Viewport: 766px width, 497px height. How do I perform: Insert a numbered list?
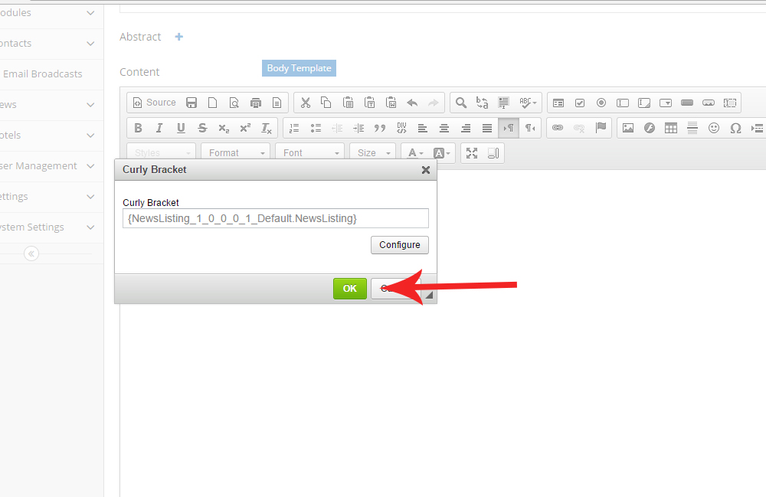[x=294, y=128]
